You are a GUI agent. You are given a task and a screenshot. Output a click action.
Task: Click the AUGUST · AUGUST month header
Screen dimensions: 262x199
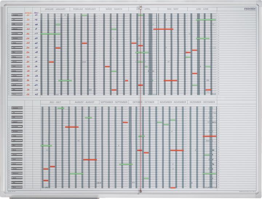pyautogui.click(x=84, y=102)
